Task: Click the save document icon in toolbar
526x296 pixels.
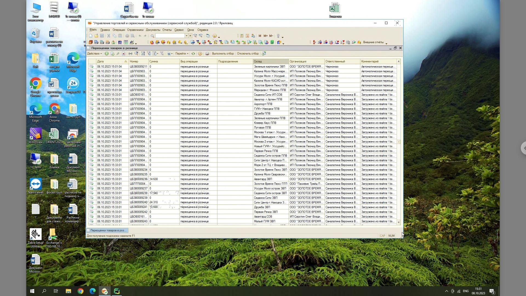Action: coord(102,36)
